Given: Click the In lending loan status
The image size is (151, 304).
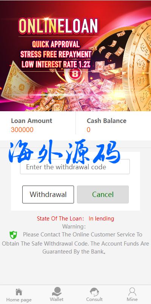Looking at the screenshot, I should pyautogui.click(x=101, y=219).
